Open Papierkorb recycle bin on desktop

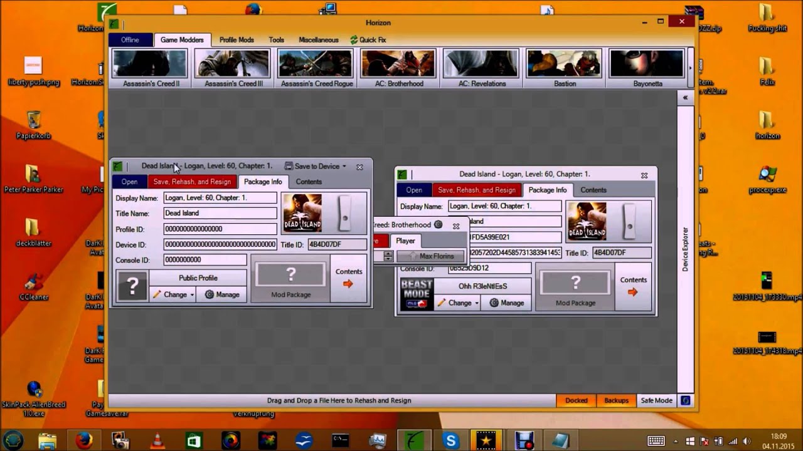point(34,125)
